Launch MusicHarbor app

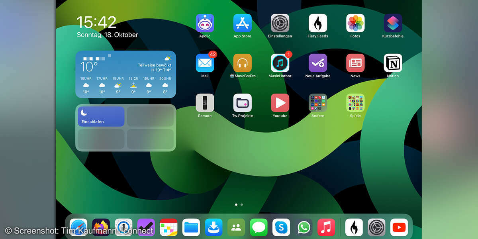pyautogui.click(x=280, y=63)
